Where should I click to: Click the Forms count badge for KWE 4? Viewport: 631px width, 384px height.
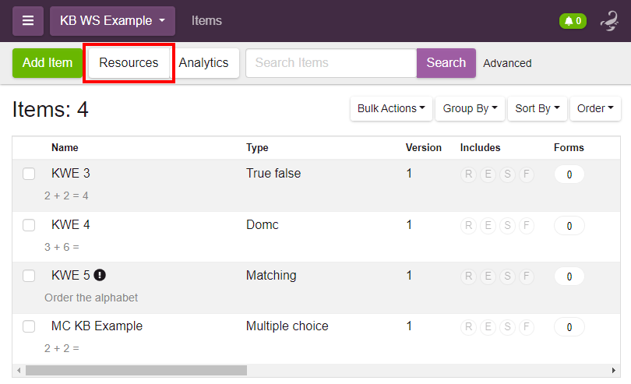(x=569, y=225)
